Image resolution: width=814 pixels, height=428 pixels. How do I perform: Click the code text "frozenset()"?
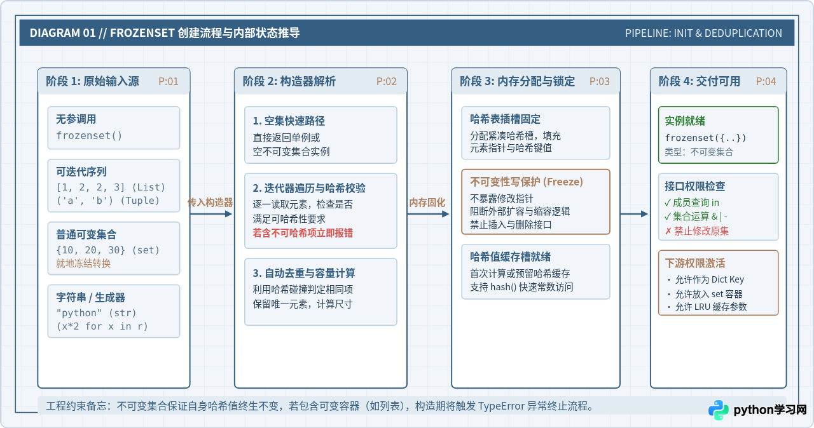pos(89,135)
